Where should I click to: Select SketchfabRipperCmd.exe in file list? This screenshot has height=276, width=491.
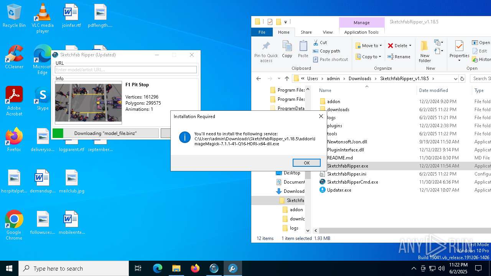(352, 182)
